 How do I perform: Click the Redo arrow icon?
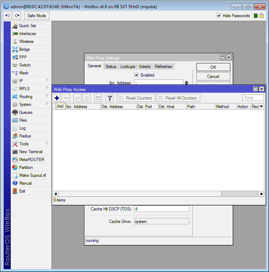pos(17,16)
